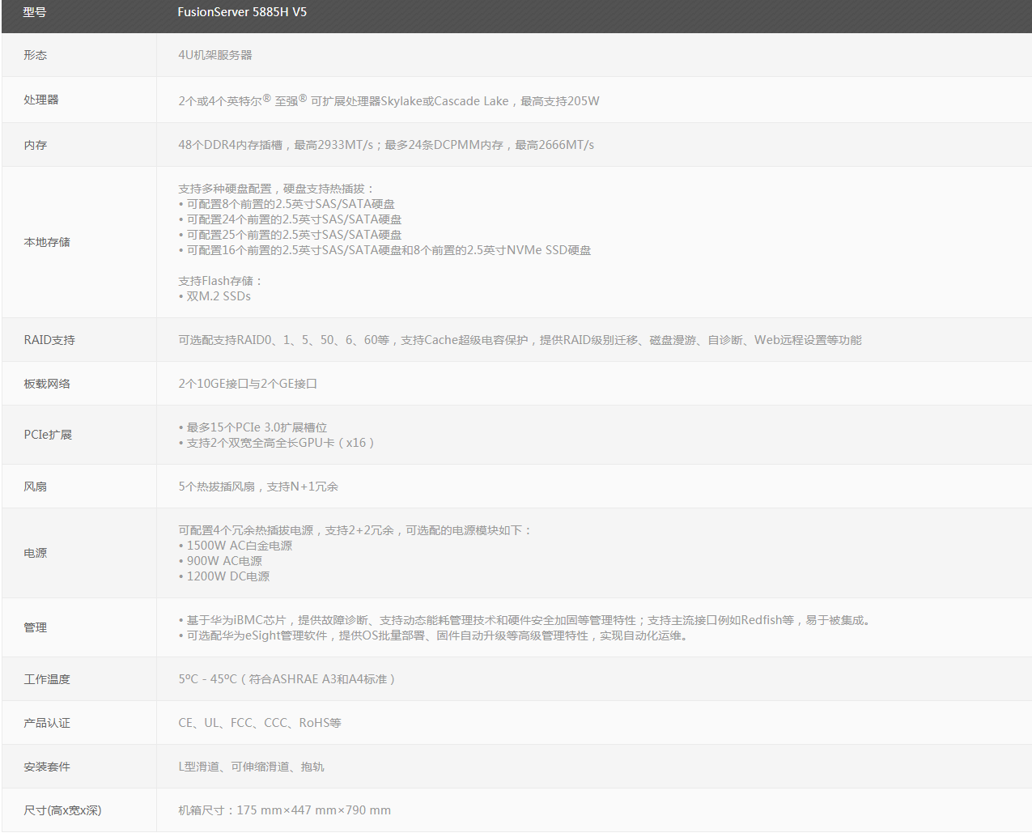Click the 16个SAS/SATA和8个NVMe SSD硬盘 bullet
Viewport: 1032px width, 833px height.
[384, 250]
